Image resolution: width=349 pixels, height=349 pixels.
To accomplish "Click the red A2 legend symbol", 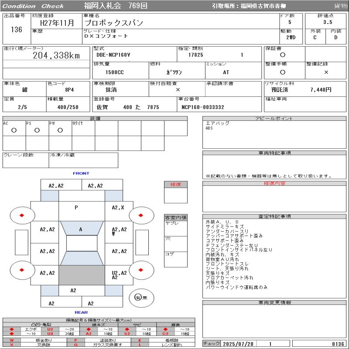I will tap(89, 334).
